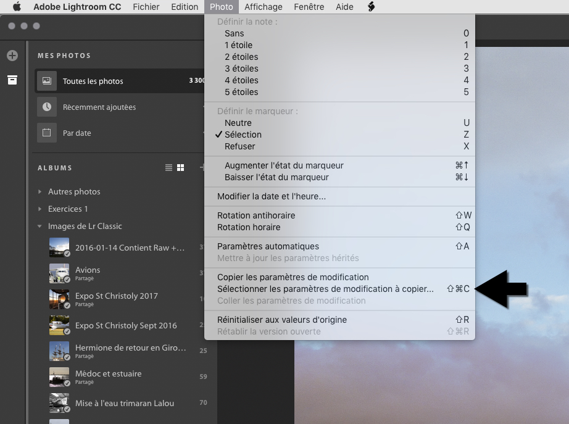Open the My Photos archive box icon
This screenshot has height=424, width=569.
12,80
